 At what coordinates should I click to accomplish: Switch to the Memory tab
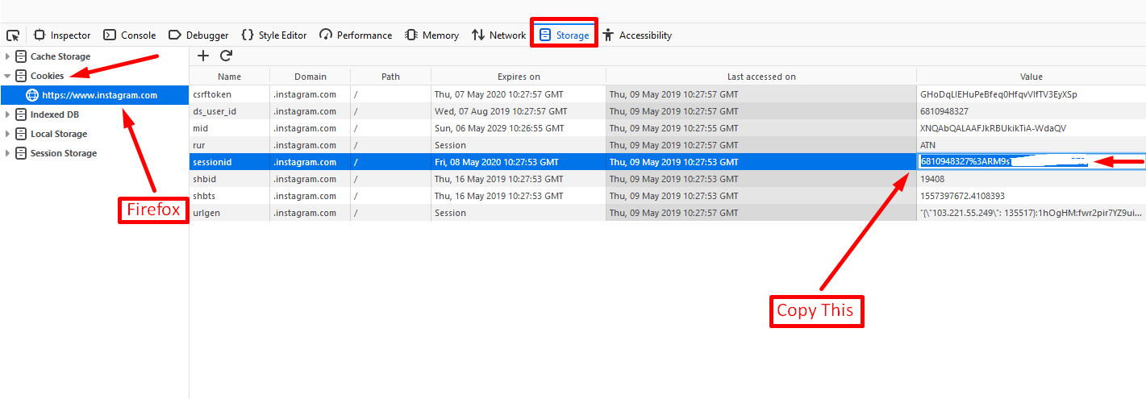432,35
